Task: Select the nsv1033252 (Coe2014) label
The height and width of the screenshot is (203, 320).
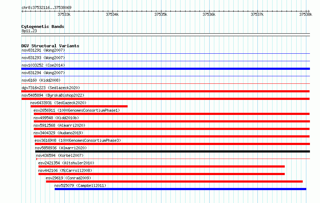Action: (x=43, y=65)
